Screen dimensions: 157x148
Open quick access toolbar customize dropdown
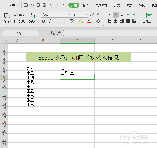click(x=63, y=5)
